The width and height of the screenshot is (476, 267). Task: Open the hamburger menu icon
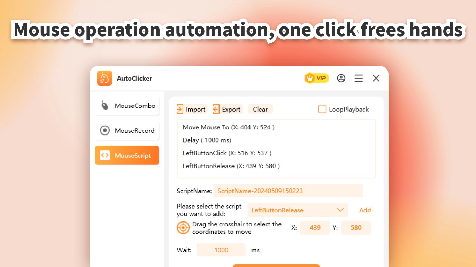359,78
